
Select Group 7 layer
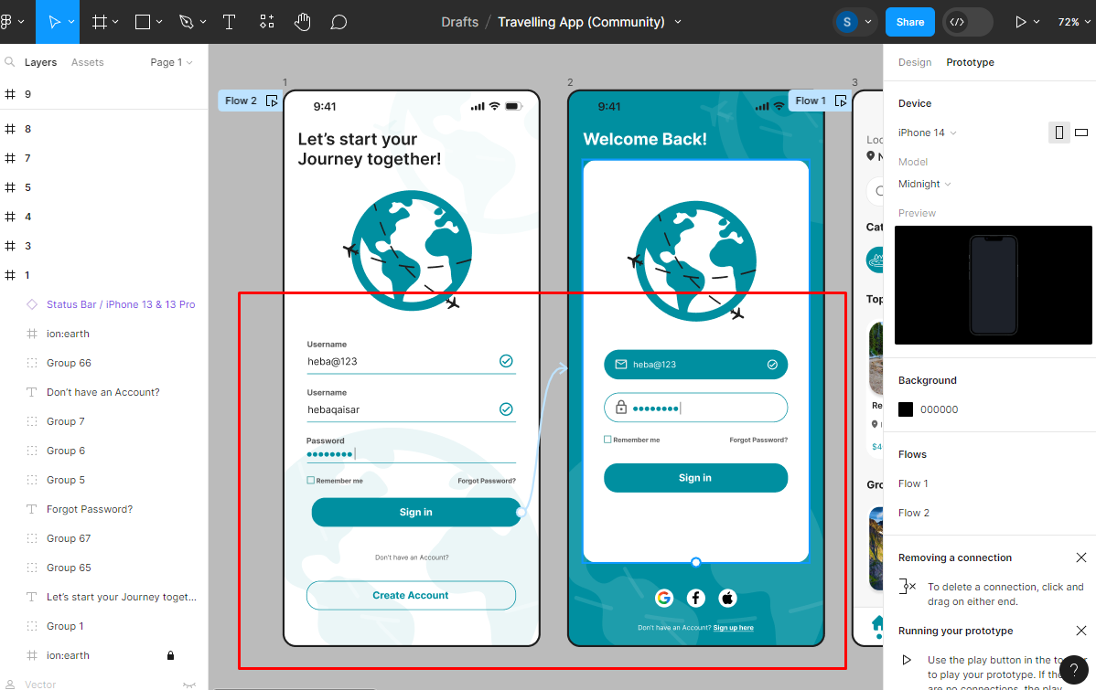pyautogui.click(x=104, y=422)
